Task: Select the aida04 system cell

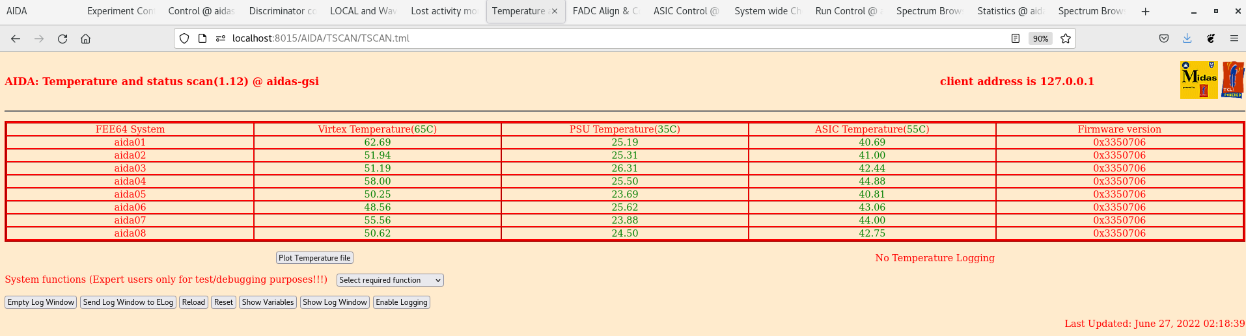Action: click(x=130, y=181)
